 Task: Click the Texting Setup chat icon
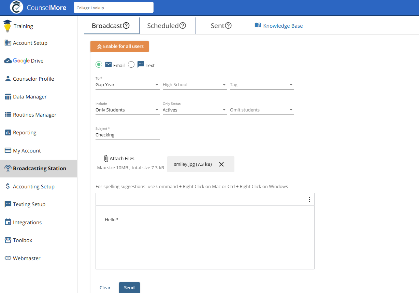[8, 204]
